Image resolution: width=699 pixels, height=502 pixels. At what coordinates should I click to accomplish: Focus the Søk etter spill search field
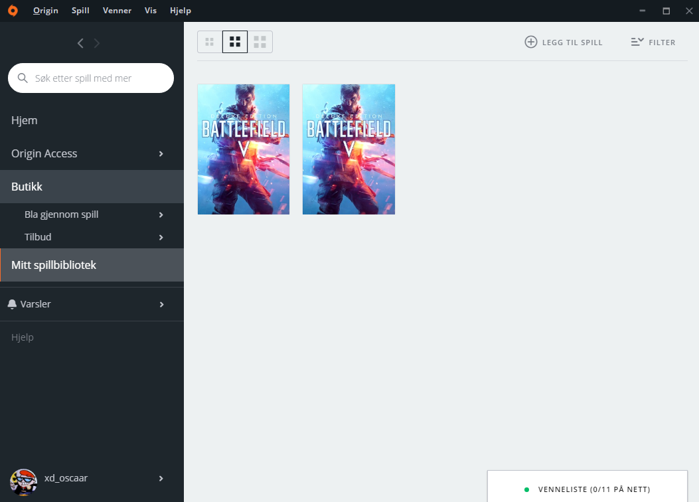[91, 78]
